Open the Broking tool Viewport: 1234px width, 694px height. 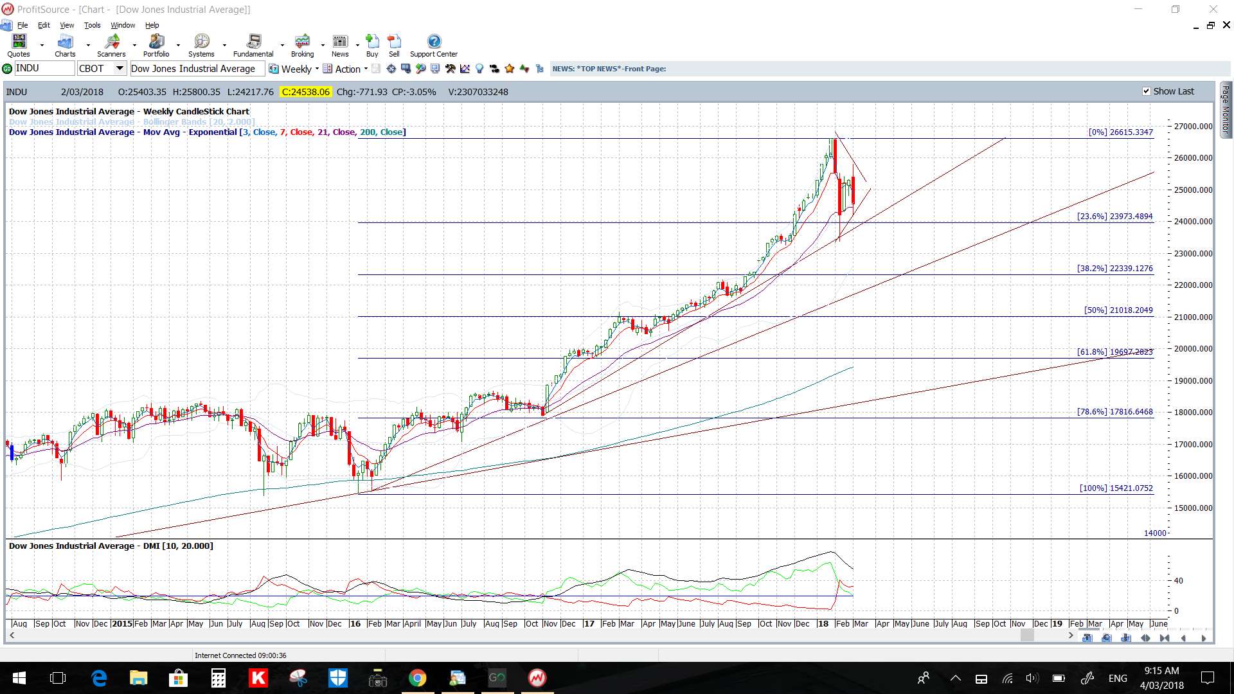(x=302, y=46)
